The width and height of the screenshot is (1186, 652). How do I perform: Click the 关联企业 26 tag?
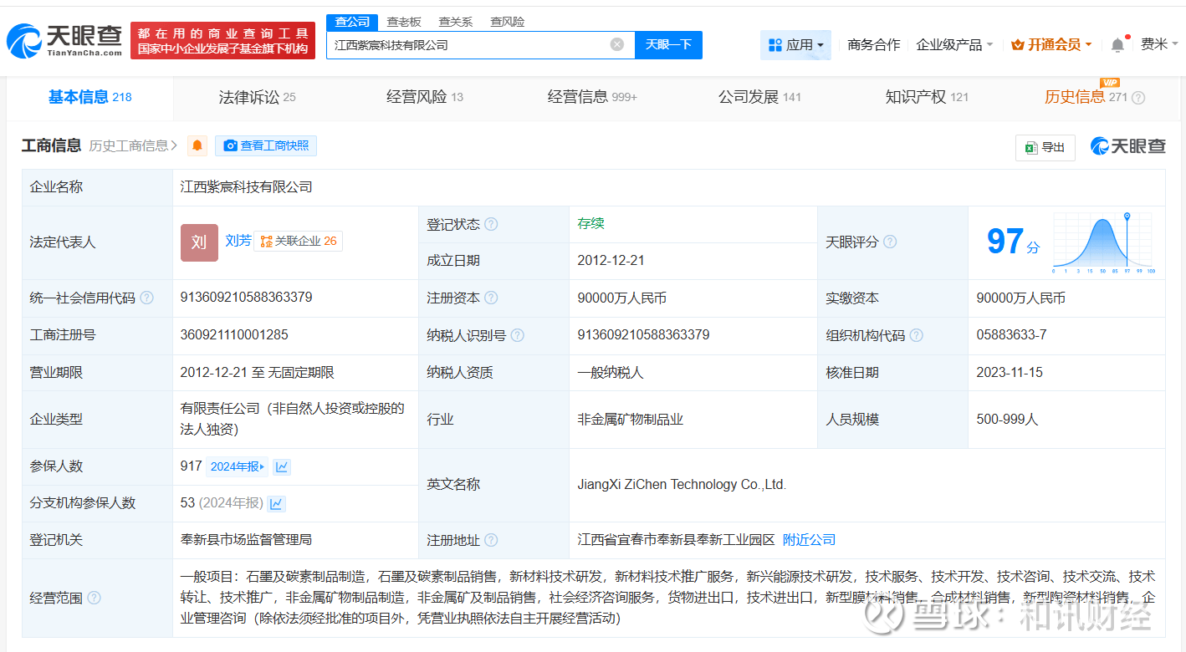[298, 242]
